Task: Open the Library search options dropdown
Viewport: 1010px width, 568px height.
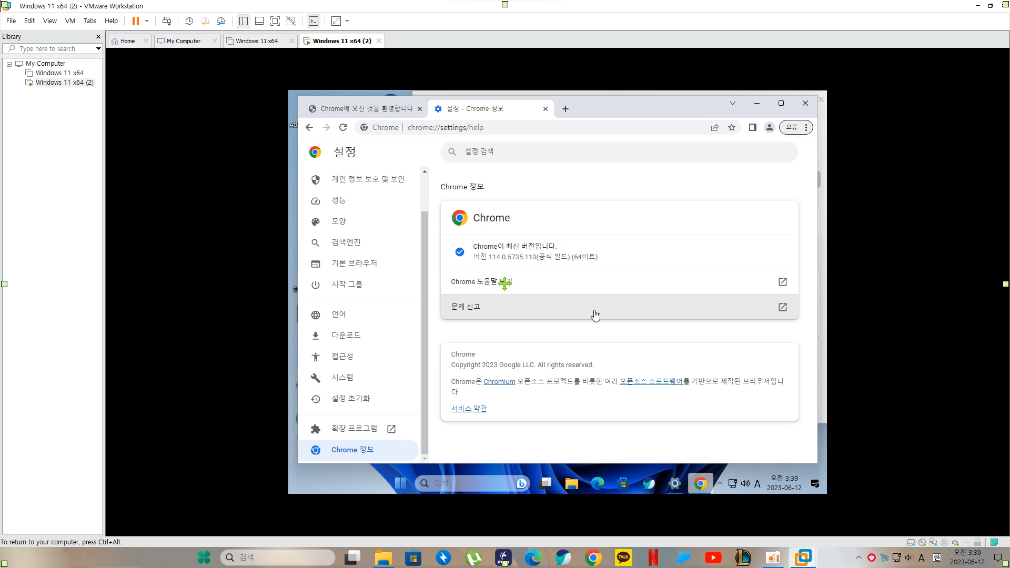Action: coord(98,48)
